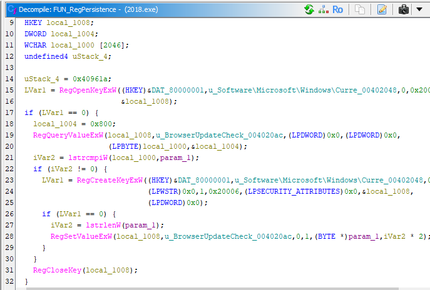The image size is (430, 290).
Task: Select the lstrlenW function call
Action: point(94,224)
